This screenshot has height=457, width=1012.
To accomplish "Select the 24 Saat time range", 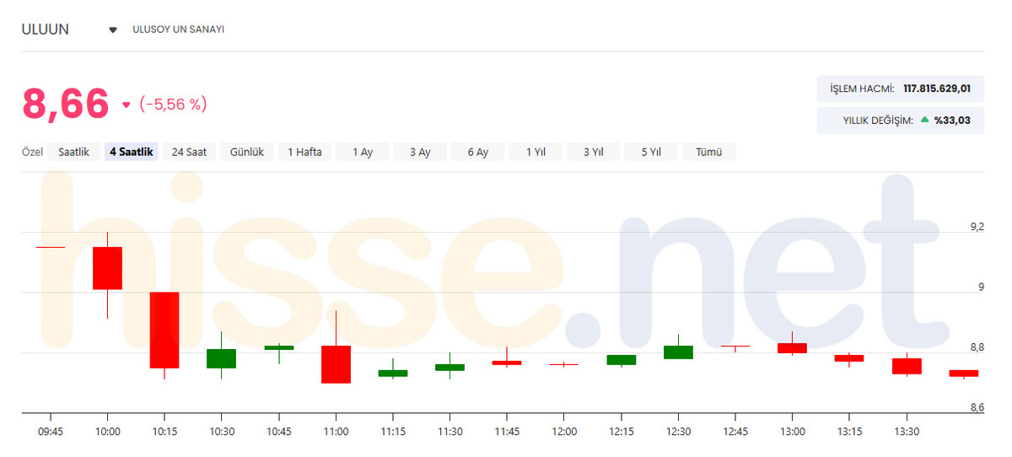I will (189, 152).
